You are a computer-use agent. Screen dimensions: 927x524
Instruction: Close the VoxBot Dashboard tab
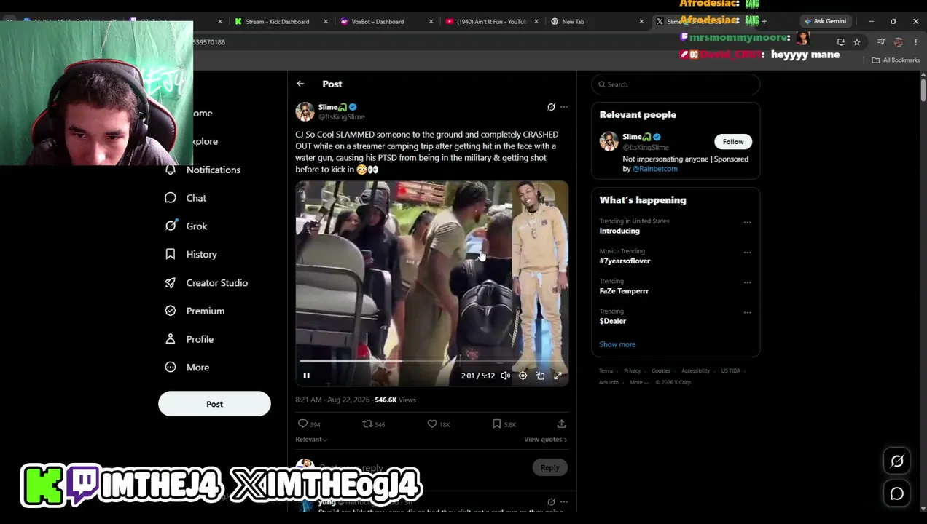431,21
